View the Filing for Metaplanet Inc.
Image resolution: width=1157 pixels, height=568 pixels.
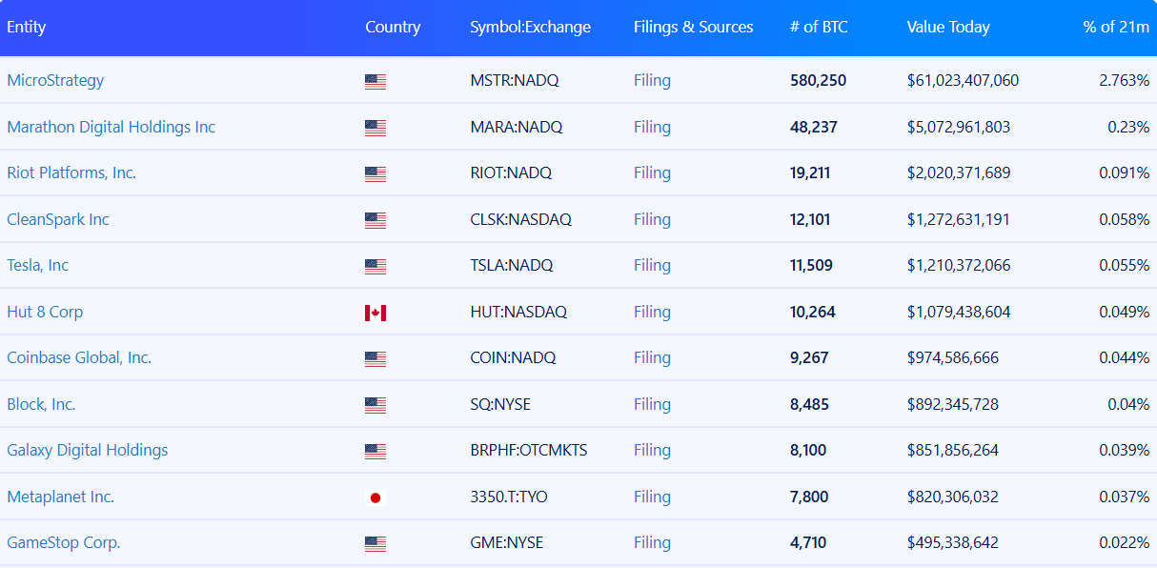tap(652, 497)
